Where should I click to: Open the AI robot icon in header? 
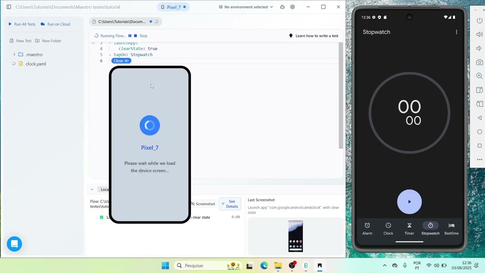pos(282,7)
